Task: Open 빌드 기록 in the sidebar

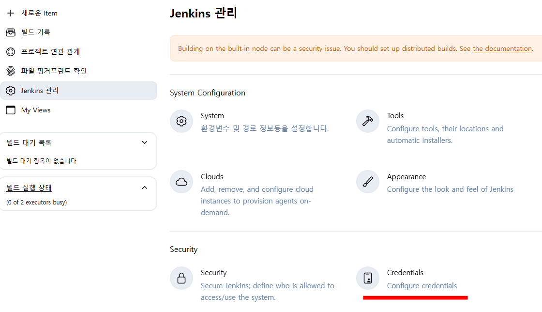Action: [x=36, y=32]
